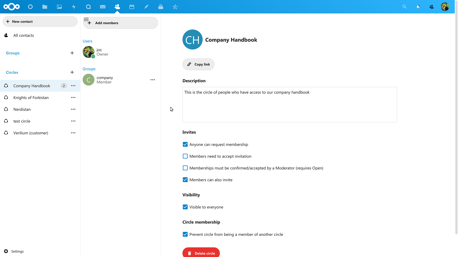This screenshot has width=458, height=257.
Task: Uncheck 'Visible to everyone'
Action: 185,207
